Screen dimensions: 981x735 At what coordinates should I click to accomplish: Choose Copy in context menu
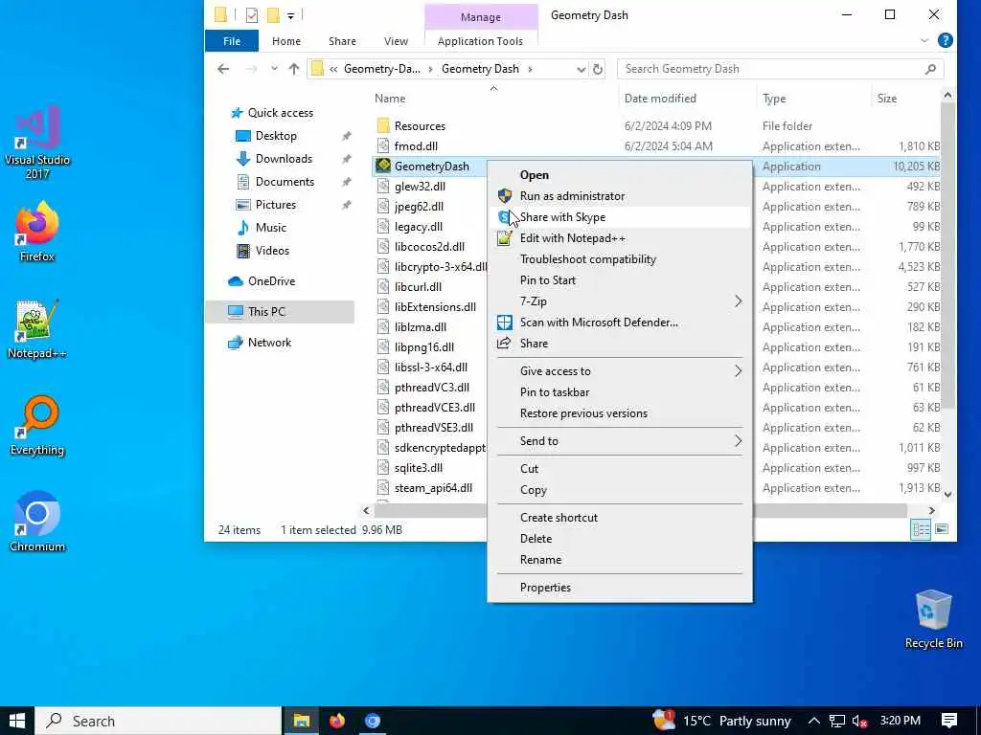[620, 490]
